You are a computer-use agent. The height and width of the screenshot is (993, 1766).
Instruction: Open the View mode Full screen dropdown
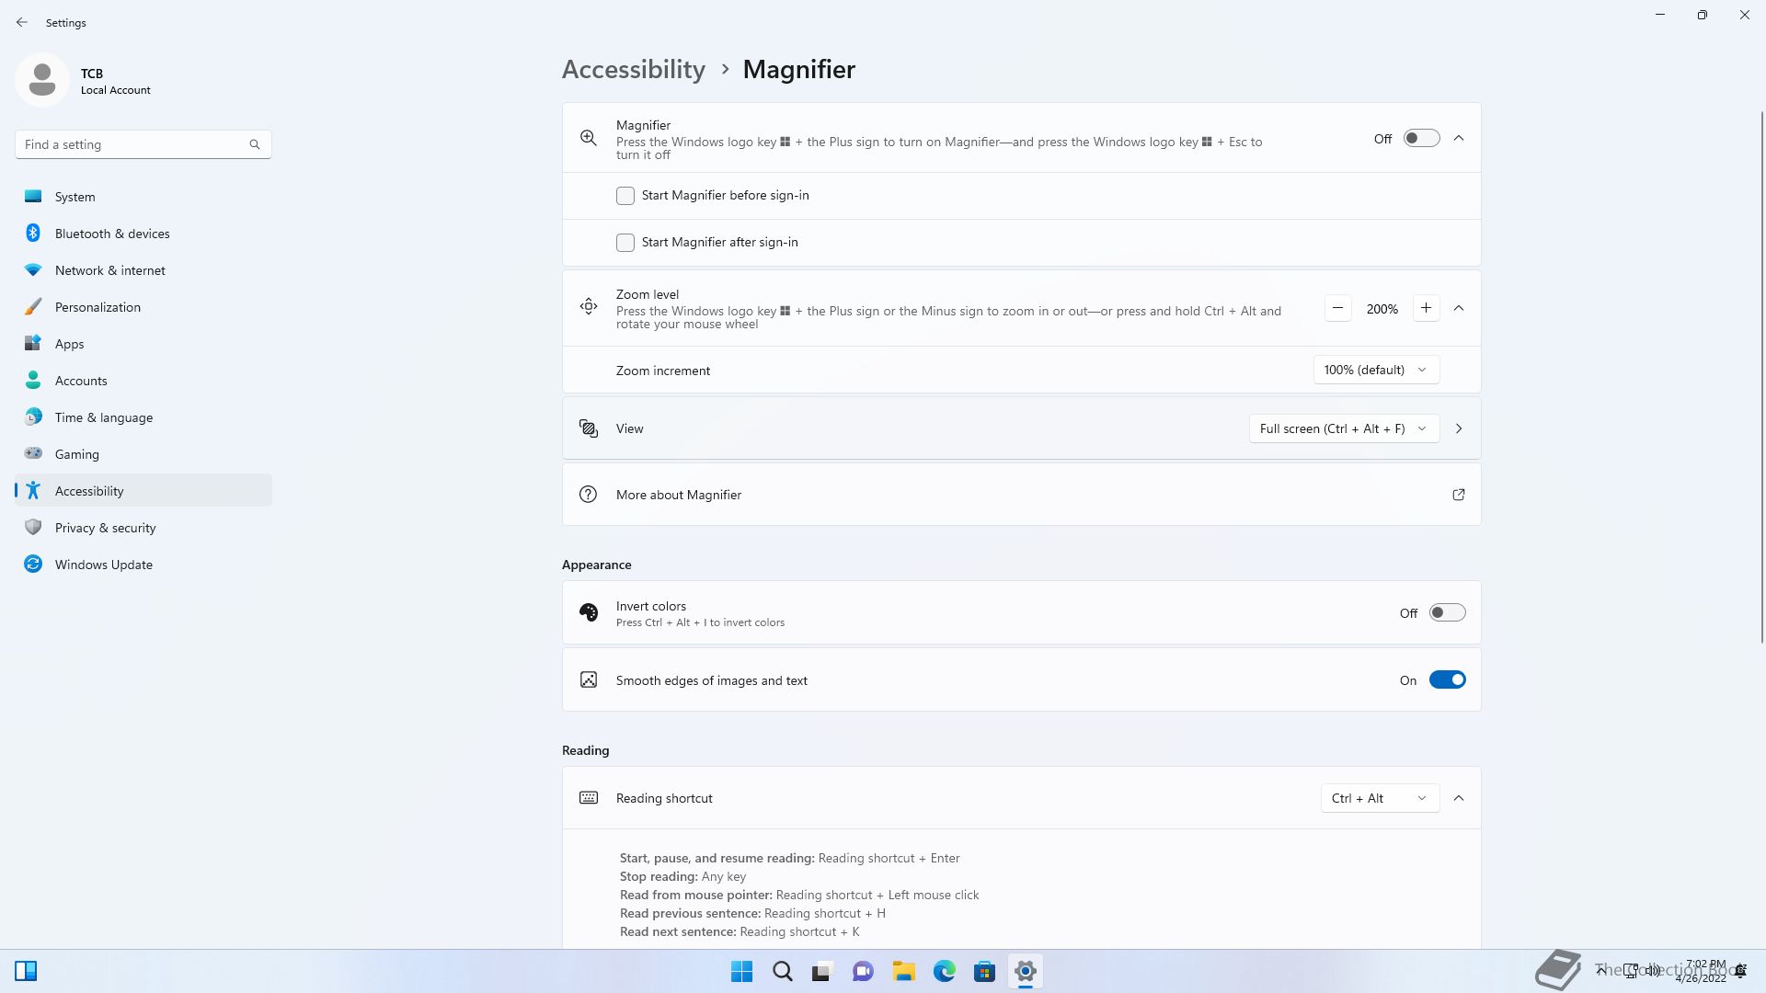tap(1343, 428)
